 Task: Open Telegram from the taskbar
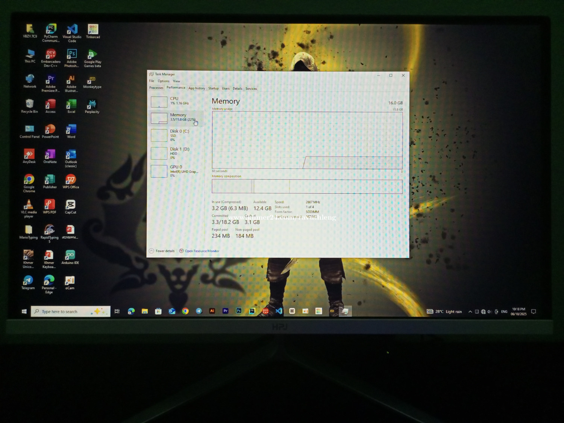click(x=199, y=311)
